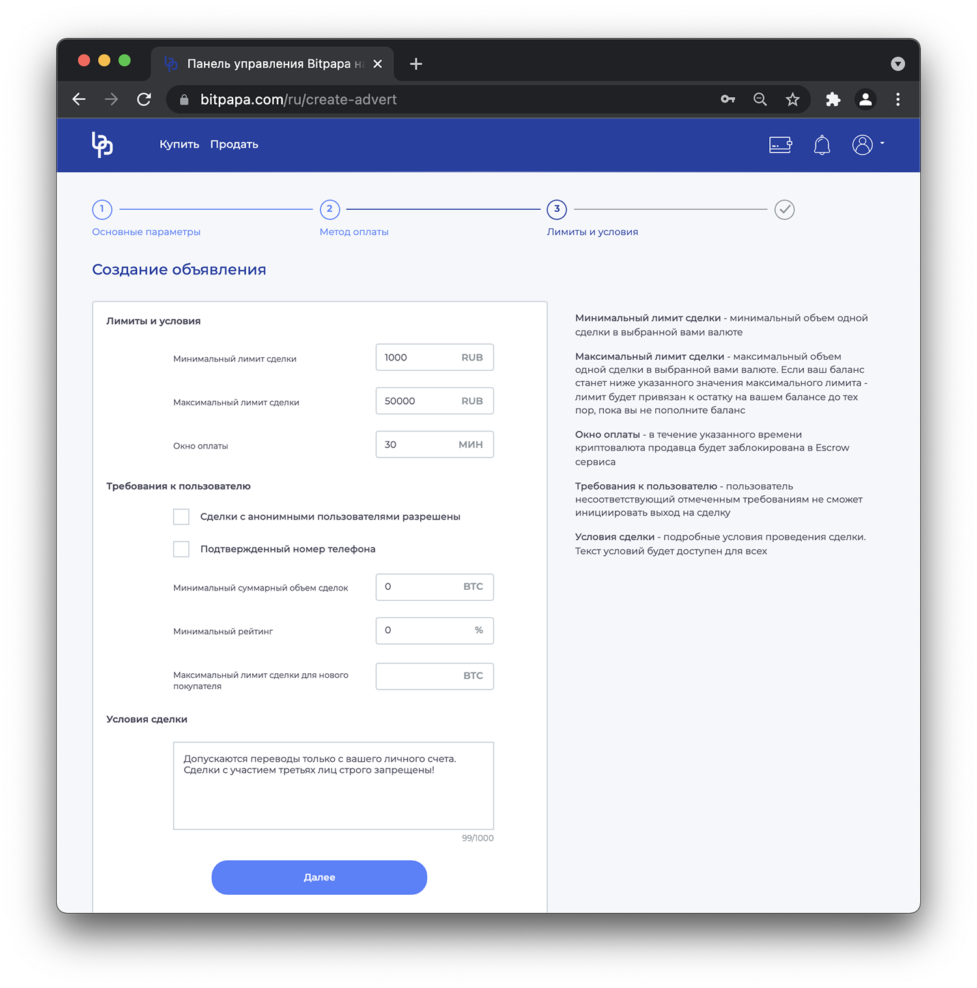Click the Bitpapa logo in header
The width and height of the screenshot is (977, 988).
click(102, 144)
